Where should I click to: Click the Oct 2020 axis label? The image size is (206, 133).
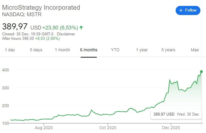coord(108,128)
